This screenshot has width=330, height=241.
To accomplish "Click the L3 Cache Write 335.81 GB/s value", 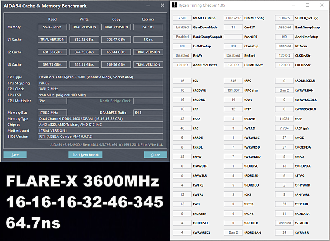I will click(x=84, y=65).
